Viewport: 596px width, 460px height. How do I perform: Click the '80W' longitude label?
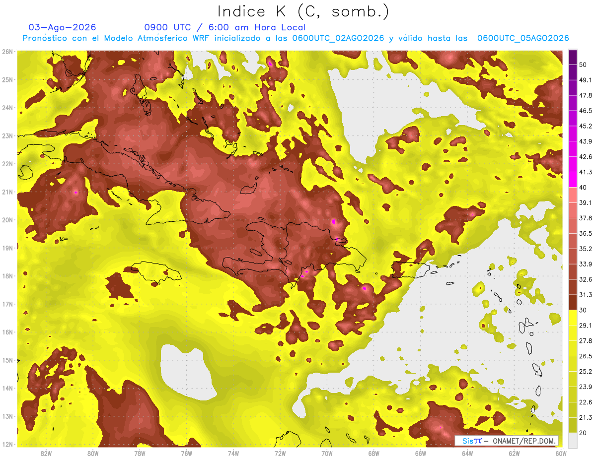[x=93, y=454]
